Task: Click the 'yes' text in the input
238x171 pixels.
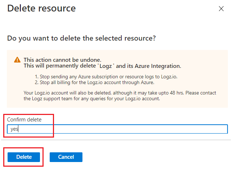Action: pyautogui.click(x=14, y=129)
